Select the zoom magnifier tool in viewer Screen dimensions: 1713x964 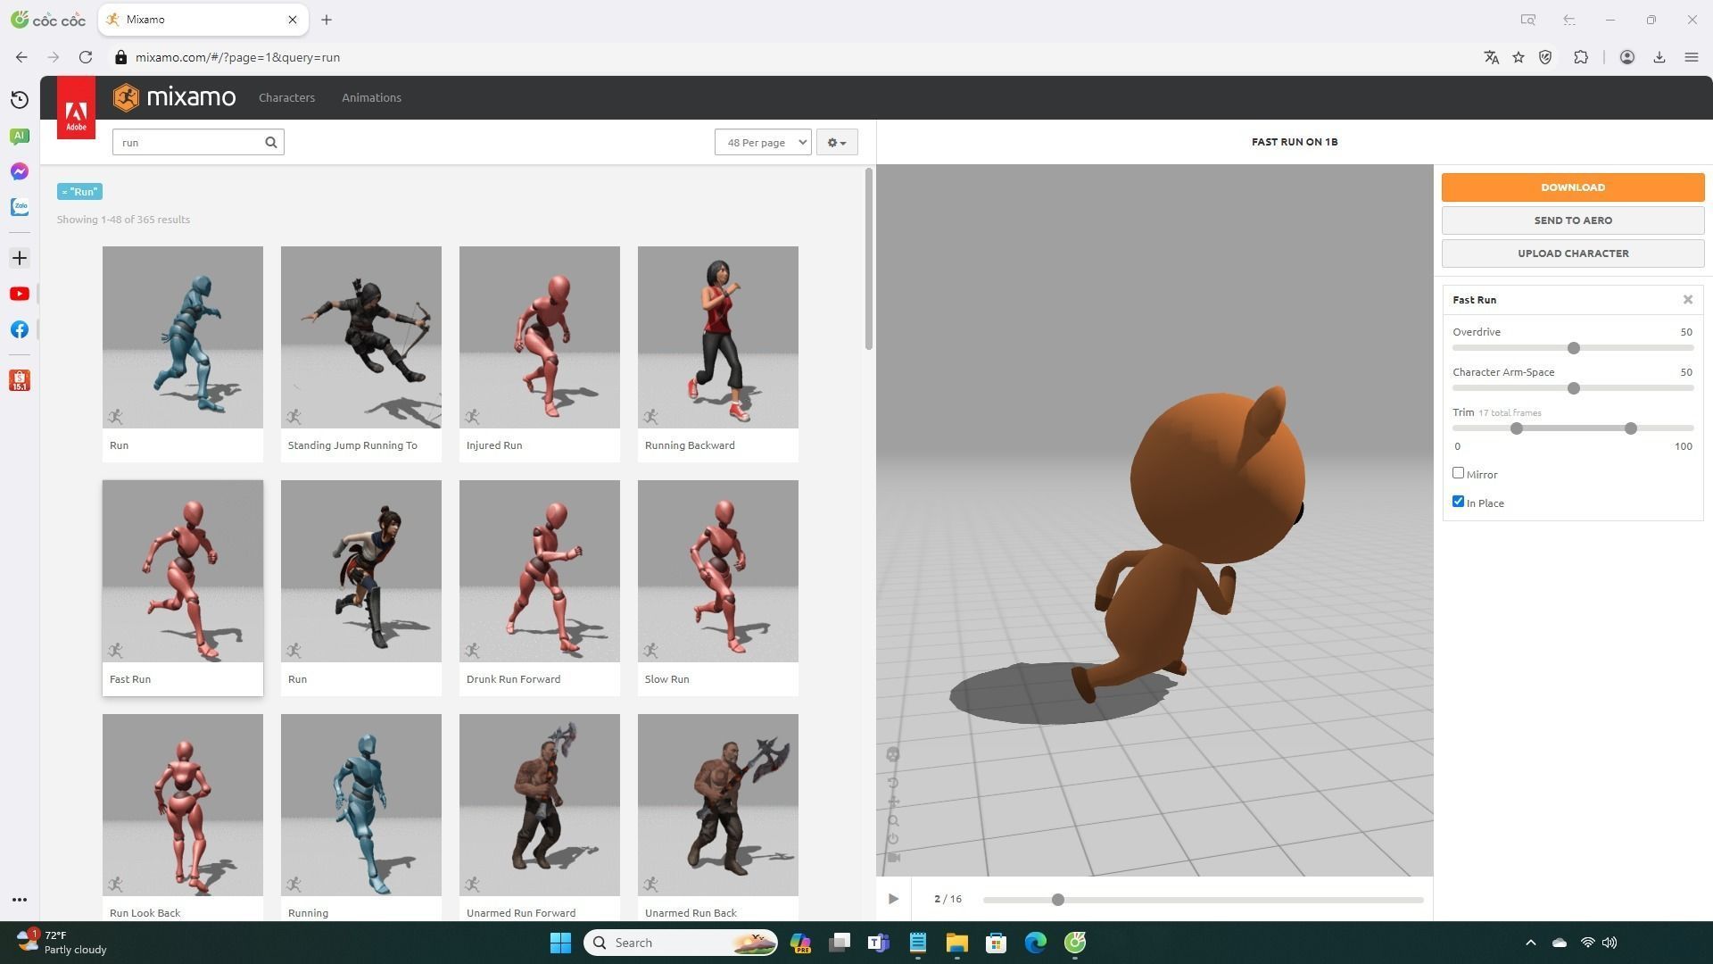(x=893, y=820)
